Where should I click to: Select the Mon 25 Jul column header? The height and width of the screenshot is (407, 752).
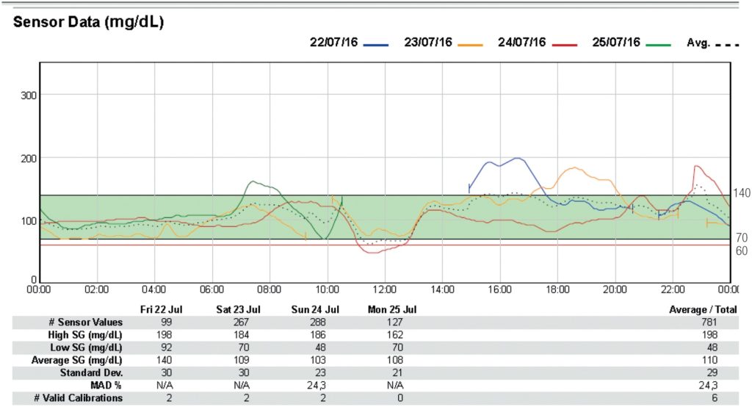tap(391, 309)
